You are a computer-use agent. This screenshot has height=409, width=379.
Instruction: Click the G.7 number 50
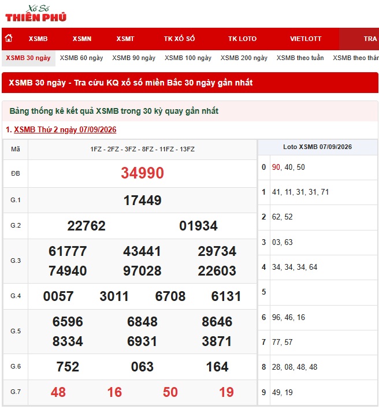[170, 392]
